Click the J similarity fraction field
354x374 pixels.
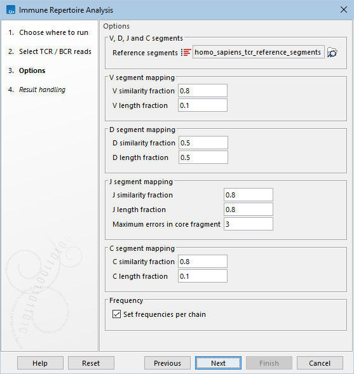click(248, 195)
